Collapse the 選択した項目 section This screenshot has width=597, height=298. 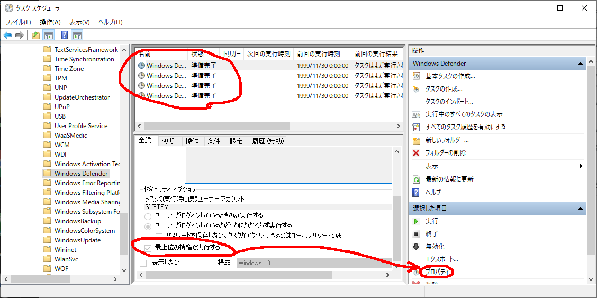[x=581, y=209]
